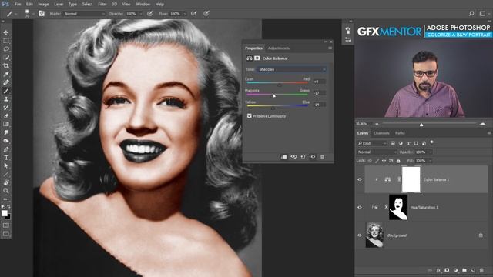Screen dimensions: 493x277
Task: Toggle Preserve Luminosity checkbox
Action: click(x=250, y=116)
